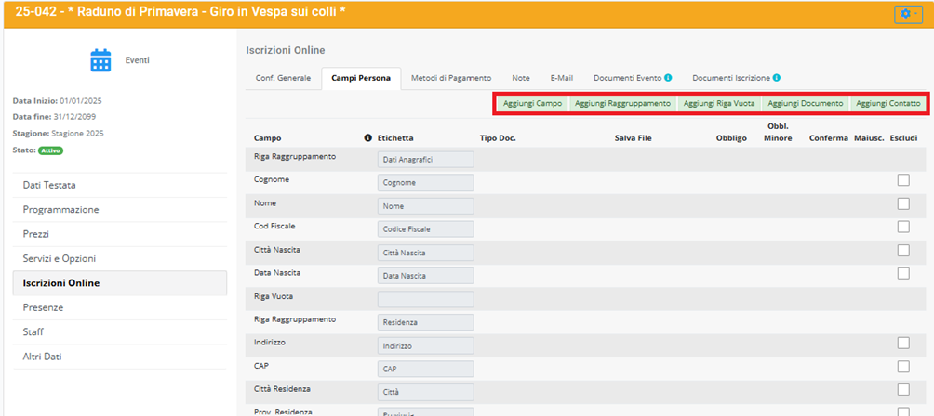Select Prezzi in the sidebar menu
The width and height of the screenshot is (934, 416).
[x=36, y=234]
